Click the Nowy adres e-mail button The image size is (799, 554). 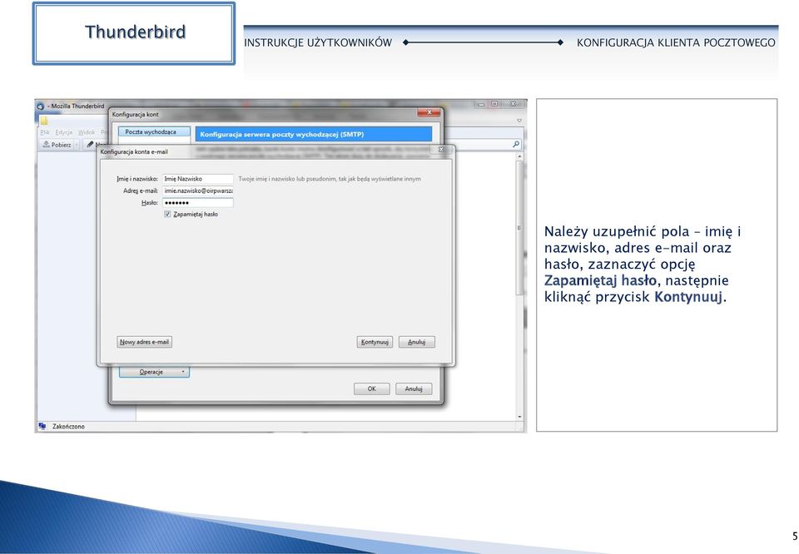pyautogui.click(x=144, y=342)
